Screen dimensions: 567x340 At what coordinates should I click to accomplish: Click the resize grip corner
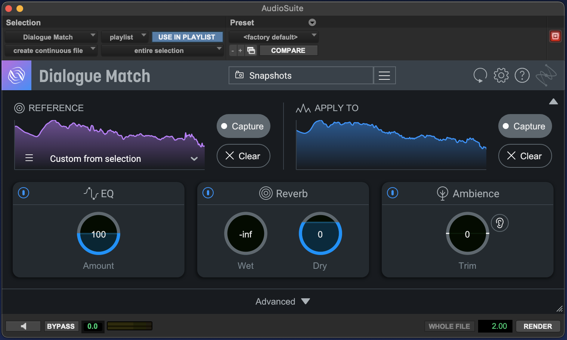click(560, 309)
